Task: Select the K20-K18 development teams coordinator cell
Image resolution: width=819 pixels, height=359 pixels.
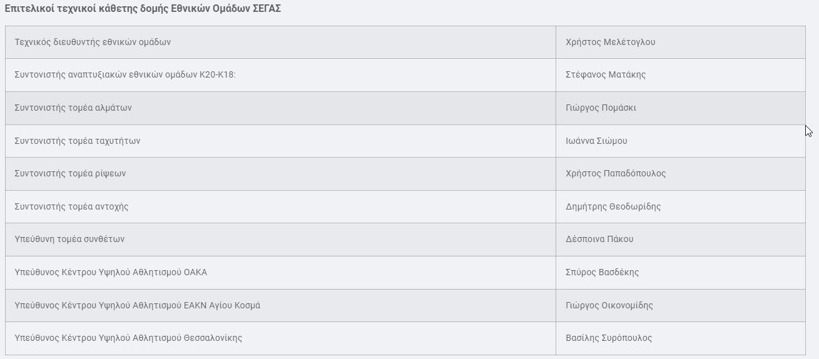Action: coord(125,75)
